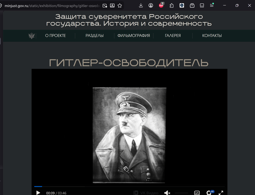Viewport: 255px width, 195px height.
Task: Restore down the browser window
Action: (237, 5)
